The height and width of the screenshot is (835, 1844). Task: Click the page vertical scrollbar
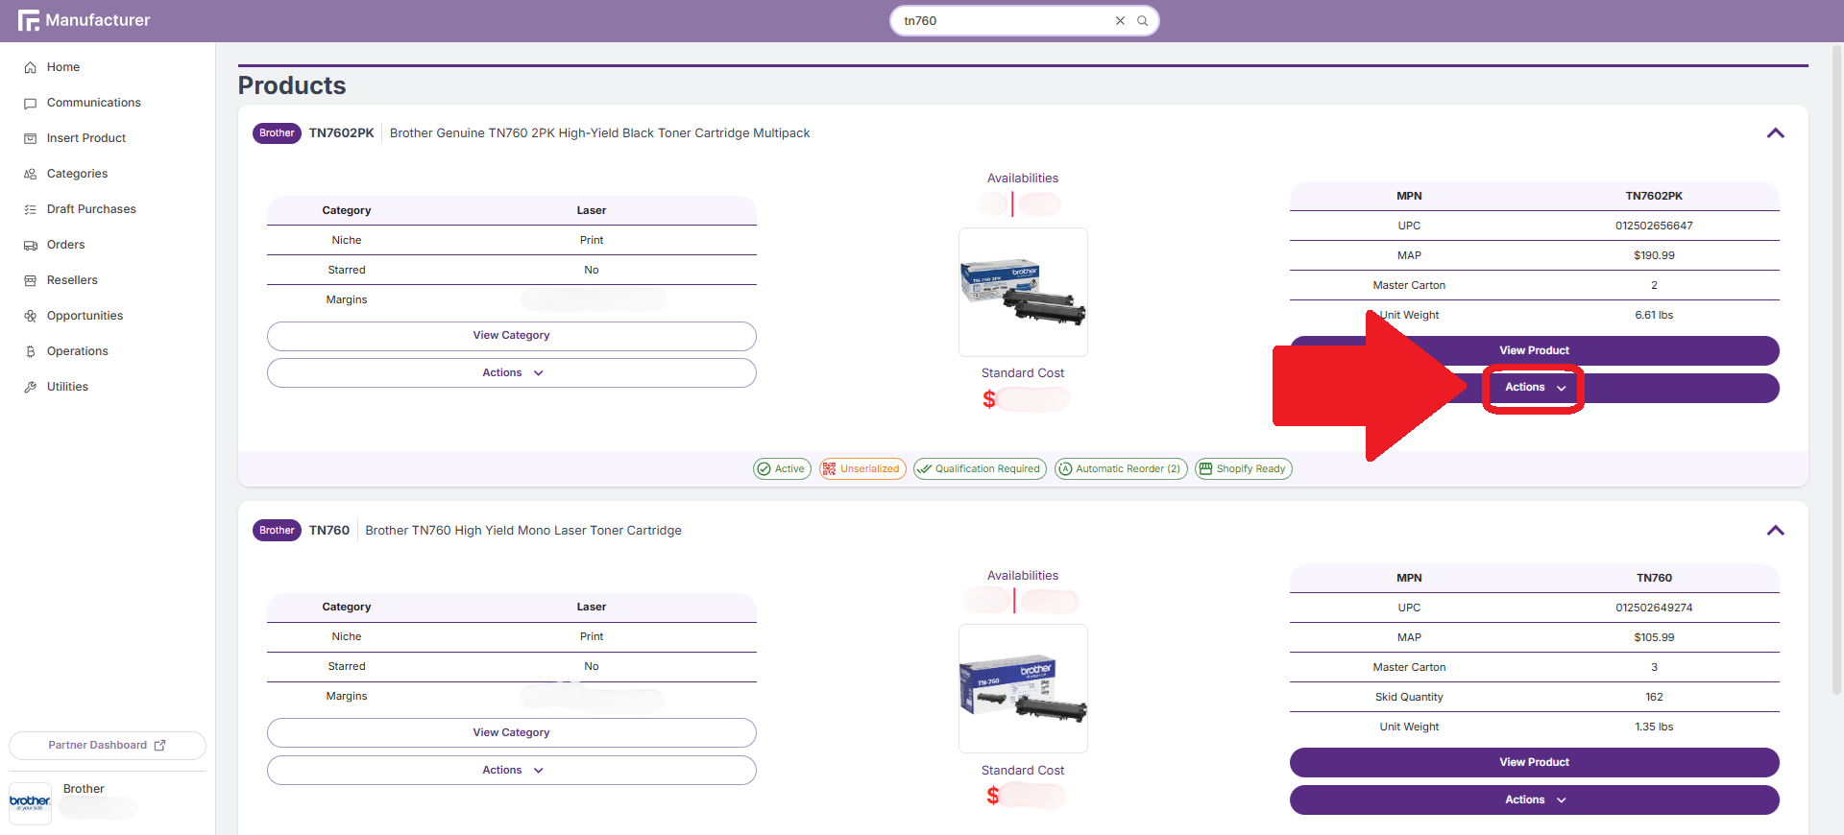point(1837,370)
